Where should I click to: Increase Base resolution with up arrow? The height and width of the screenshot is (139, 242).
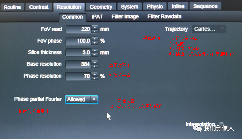(x=95, y=62)
